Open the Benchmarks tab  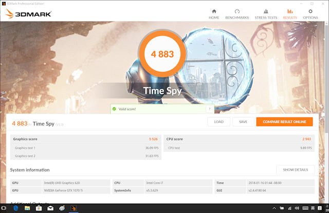[237, 14]
